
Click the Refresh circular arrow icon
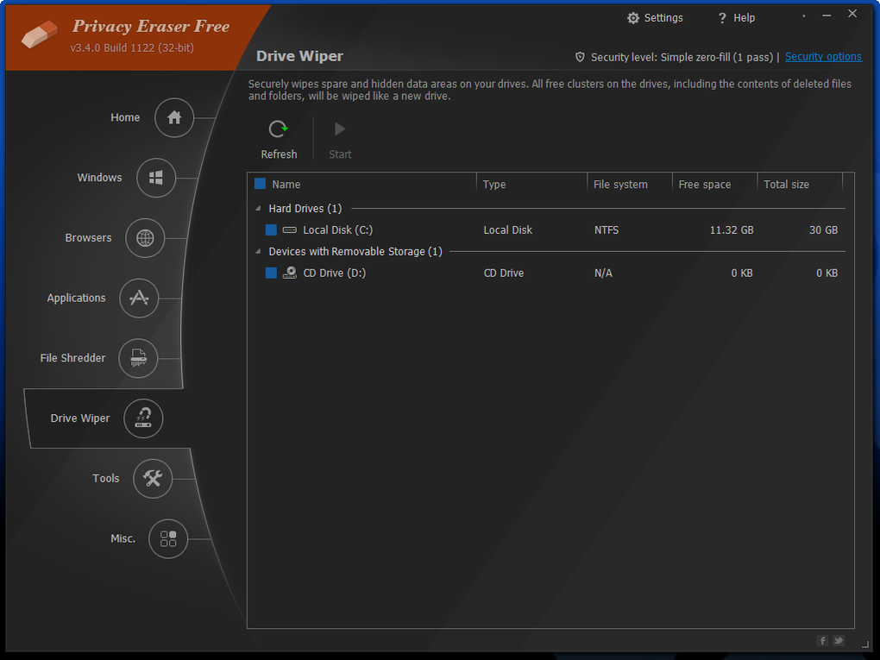pyautogui.click(x=278, y=129)
